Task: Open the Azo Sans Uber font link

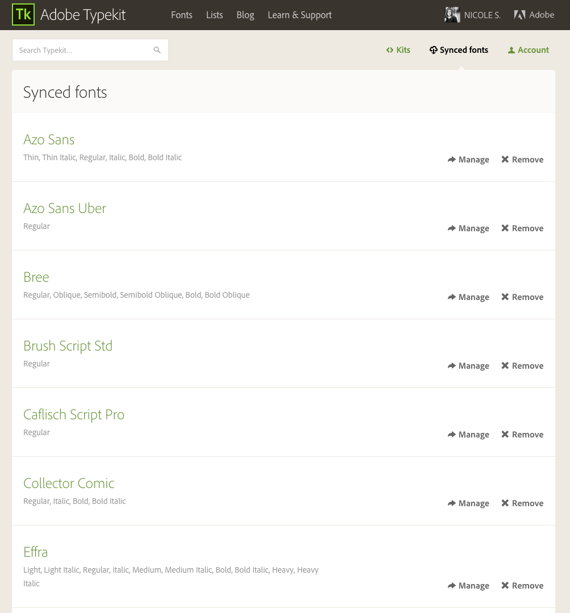Action: click(x=65, y=208)
